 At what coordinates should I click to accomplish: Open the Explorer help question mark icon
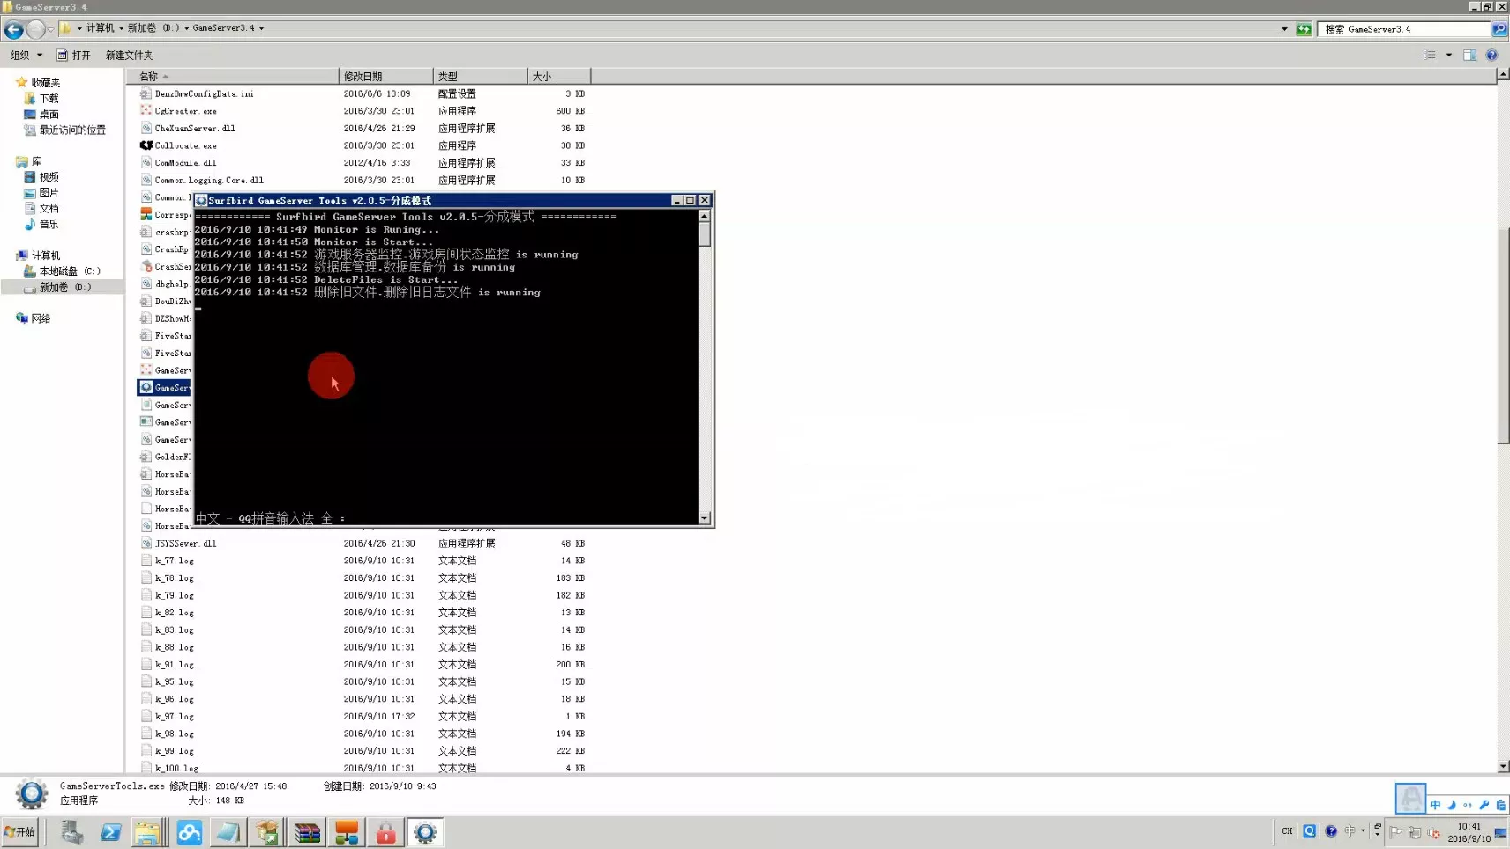(1491, 55)
